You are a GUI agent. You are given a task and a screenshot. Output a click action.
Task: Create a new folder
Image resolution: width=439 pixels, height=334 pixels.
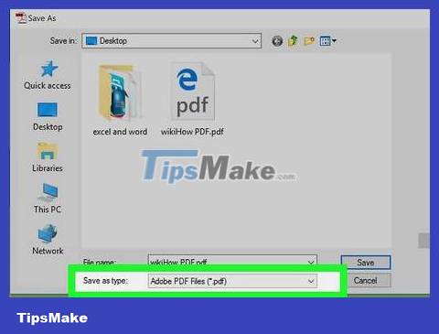click(x=309, y=41)
